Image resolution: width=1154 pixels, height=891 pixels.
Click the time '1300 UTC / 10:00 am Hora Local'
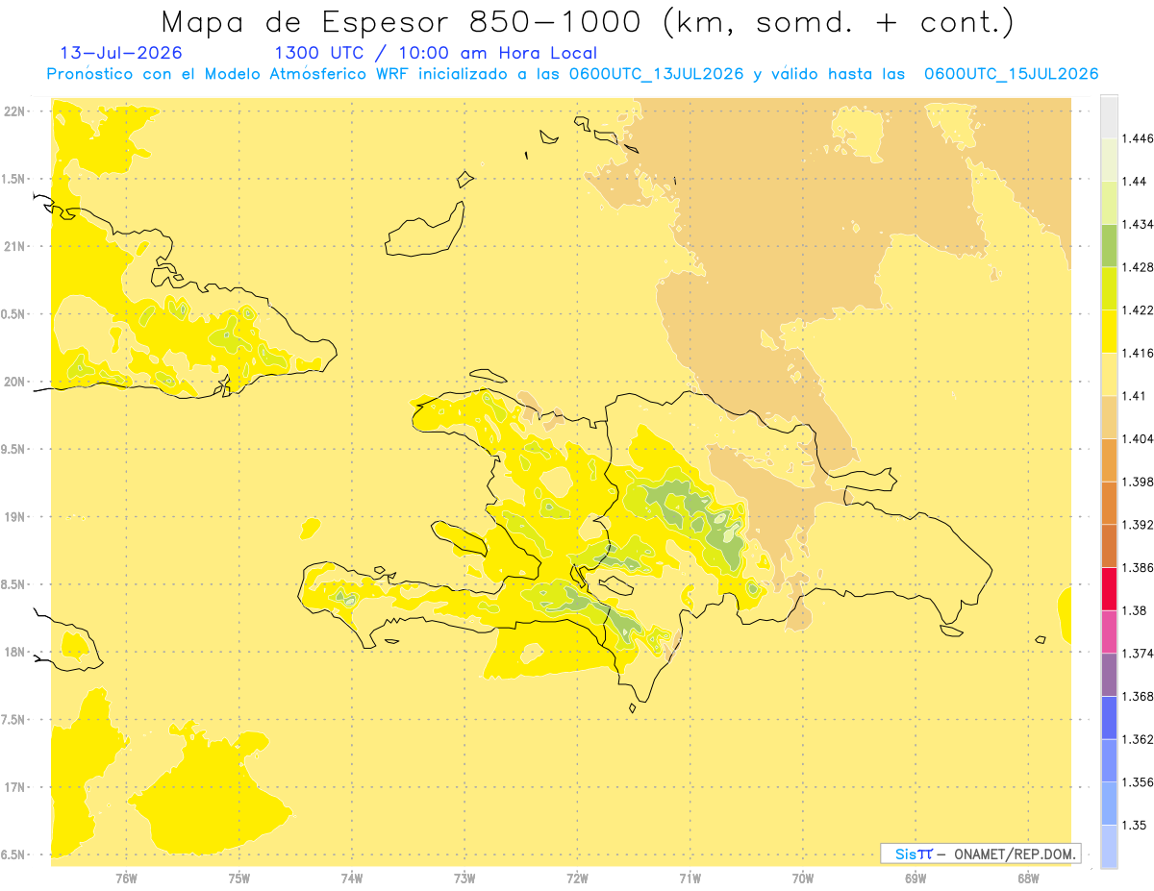(x=436, y=54)
